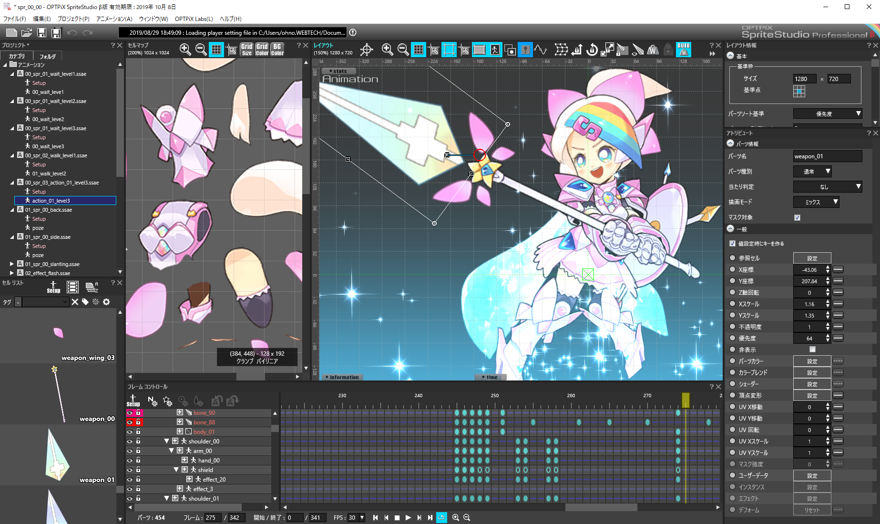880x524 pixels.
Task: Click the パーツ名 weapon_01 input field
Action: tap(828, 156)
